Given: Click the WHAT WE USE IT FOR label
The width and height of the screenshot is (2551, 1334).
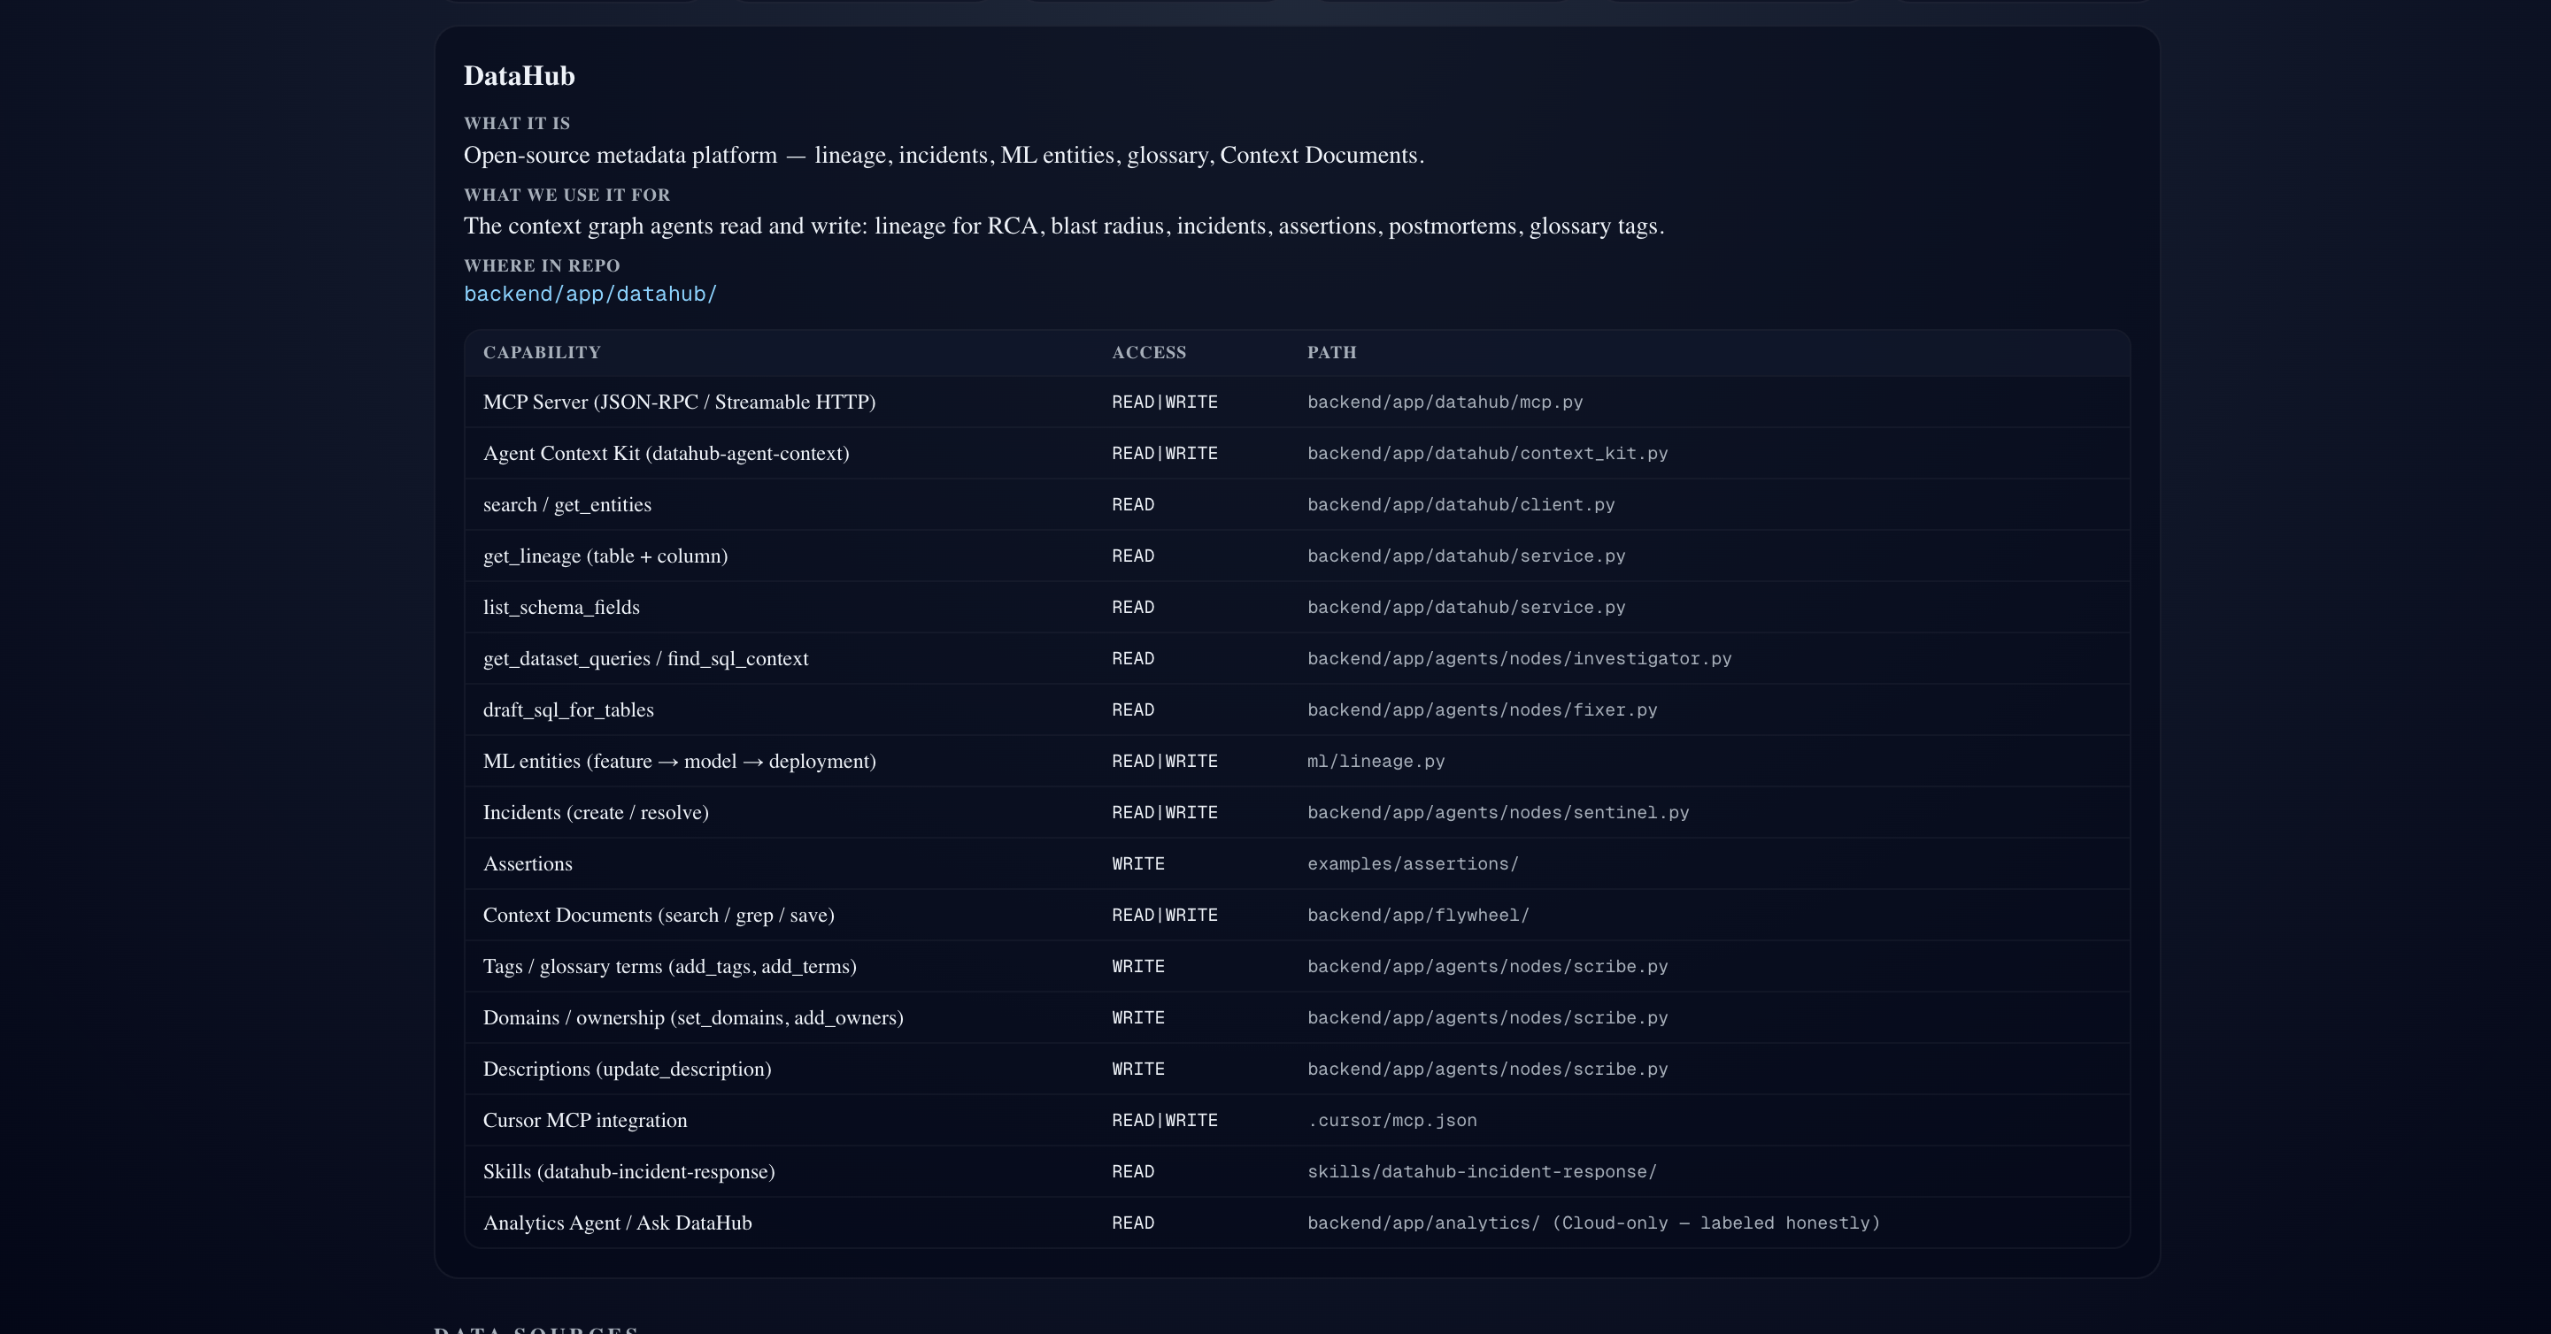Looking at the screenshot, I should tap(567, 195).
